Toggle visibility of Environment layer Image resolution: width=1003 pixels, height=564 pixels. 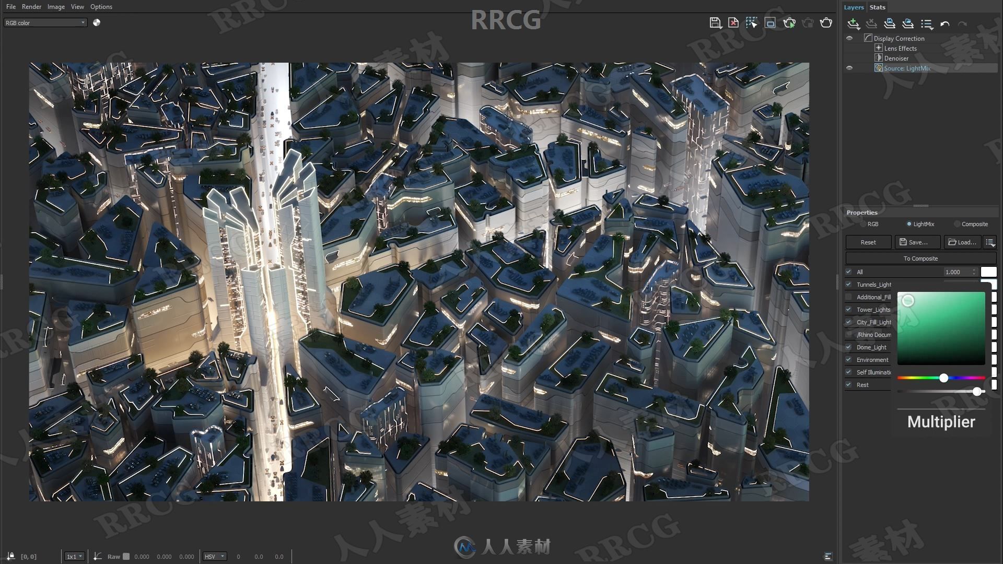(x=849, y=359)
